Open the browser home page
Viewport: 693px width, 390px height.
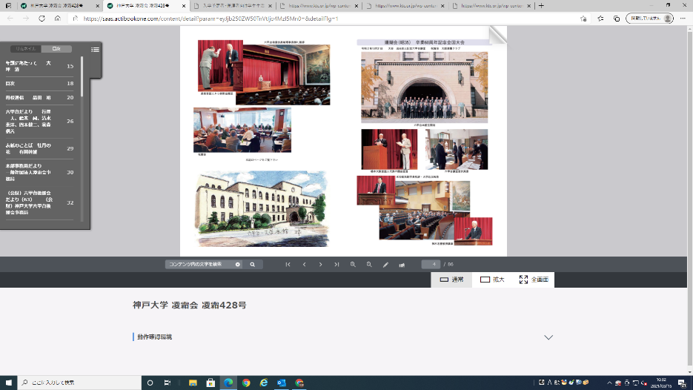(58, 19)
